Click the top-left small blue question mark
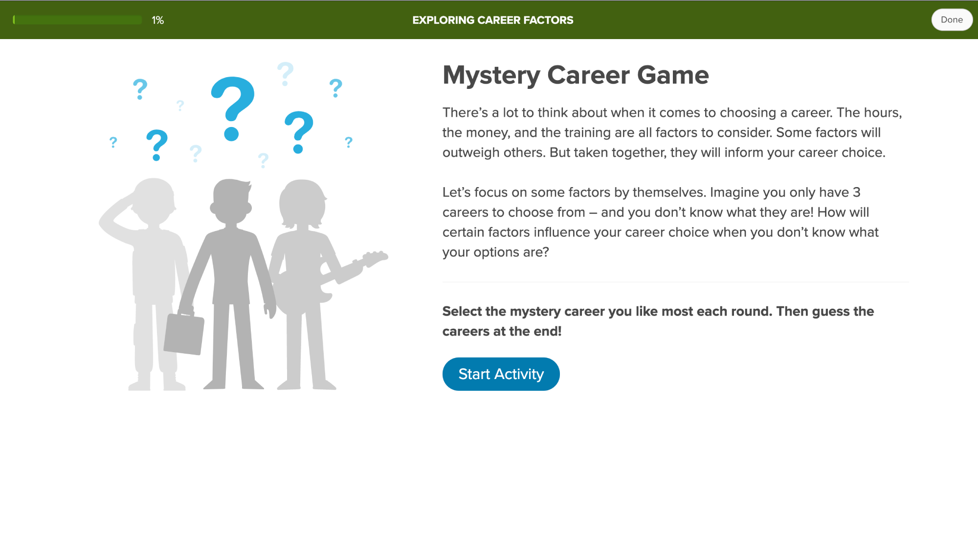 click(x=140, y=89)
